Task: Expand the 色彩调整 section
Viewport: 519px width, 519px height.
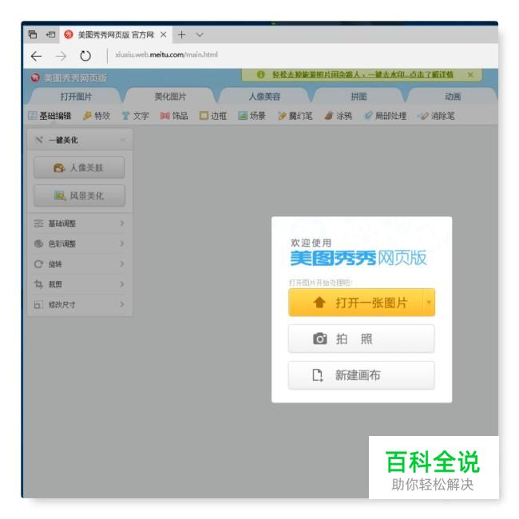Action: click(x=80, y=244)
